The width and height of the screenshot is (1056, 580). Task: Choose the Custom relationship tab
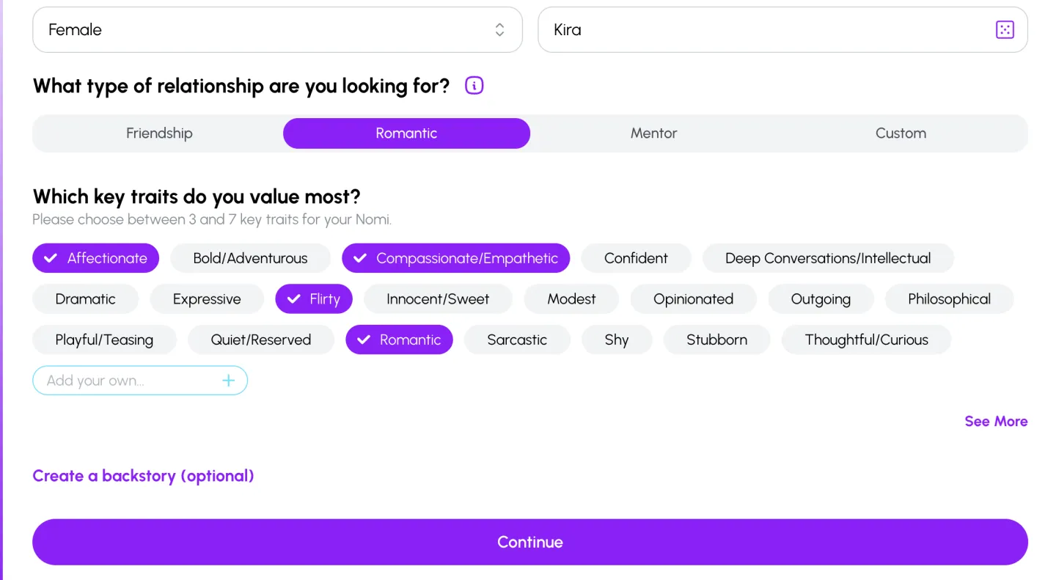click(901, 133)
